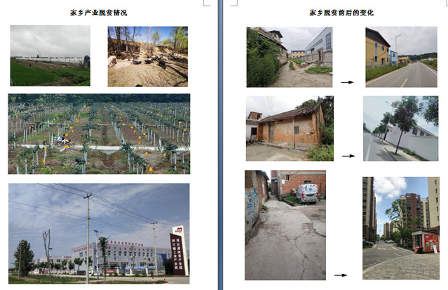Select the arrow beside the cracked alley photo
Image resolution: width=448 pixels, height=290 pixels.
coord(341,275)
